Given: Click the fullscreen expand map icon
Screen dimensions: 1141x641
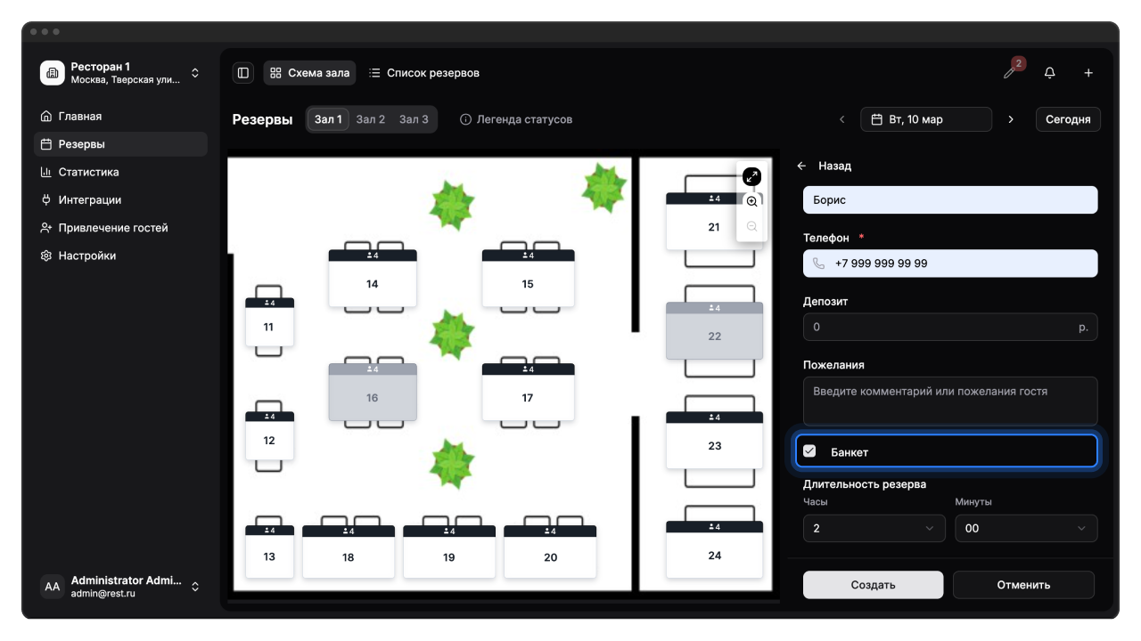Looking at the screenshot, I should (751, 176).
